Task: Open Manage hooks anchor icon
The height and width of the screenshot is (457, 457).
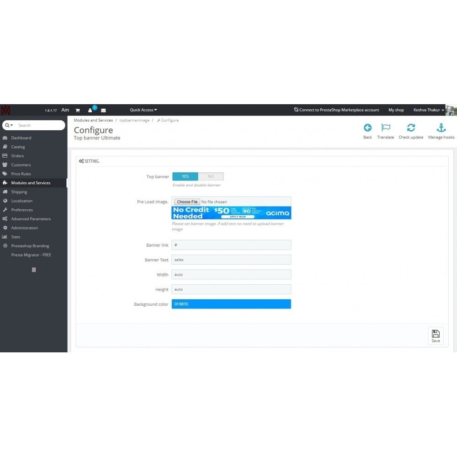Action: pyautogui.click(x=441, y=128)
